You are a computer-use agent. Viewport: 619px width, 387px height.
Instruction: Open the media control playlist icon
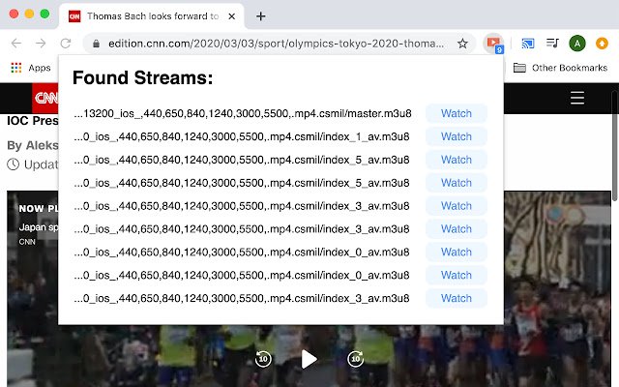pos(552,43)
